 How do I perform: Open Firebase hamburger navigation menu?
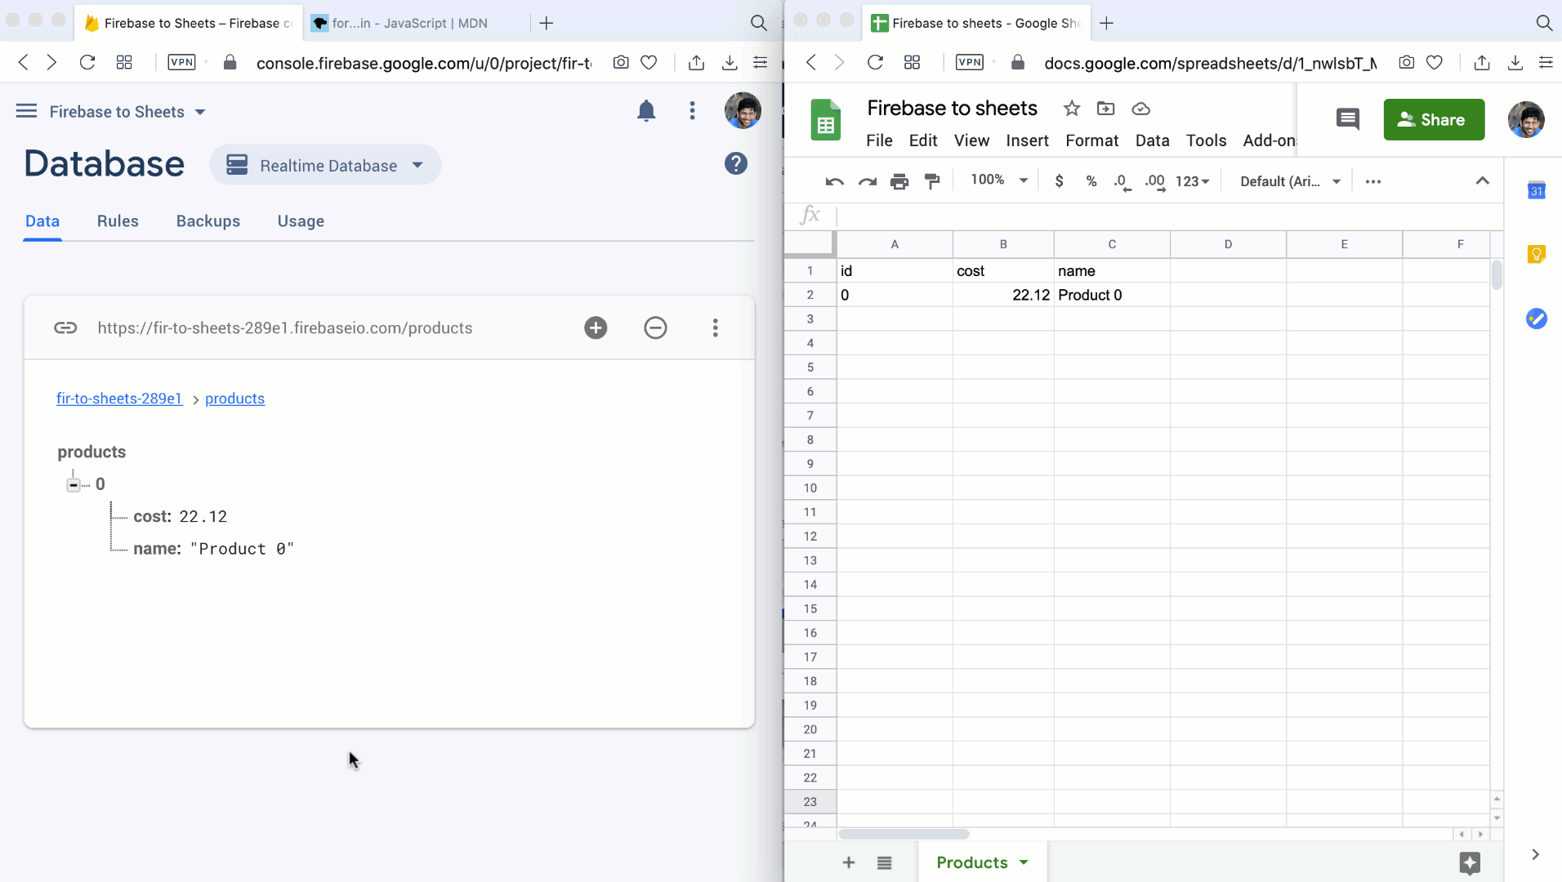pyautogui.click(x=26, y=111)
